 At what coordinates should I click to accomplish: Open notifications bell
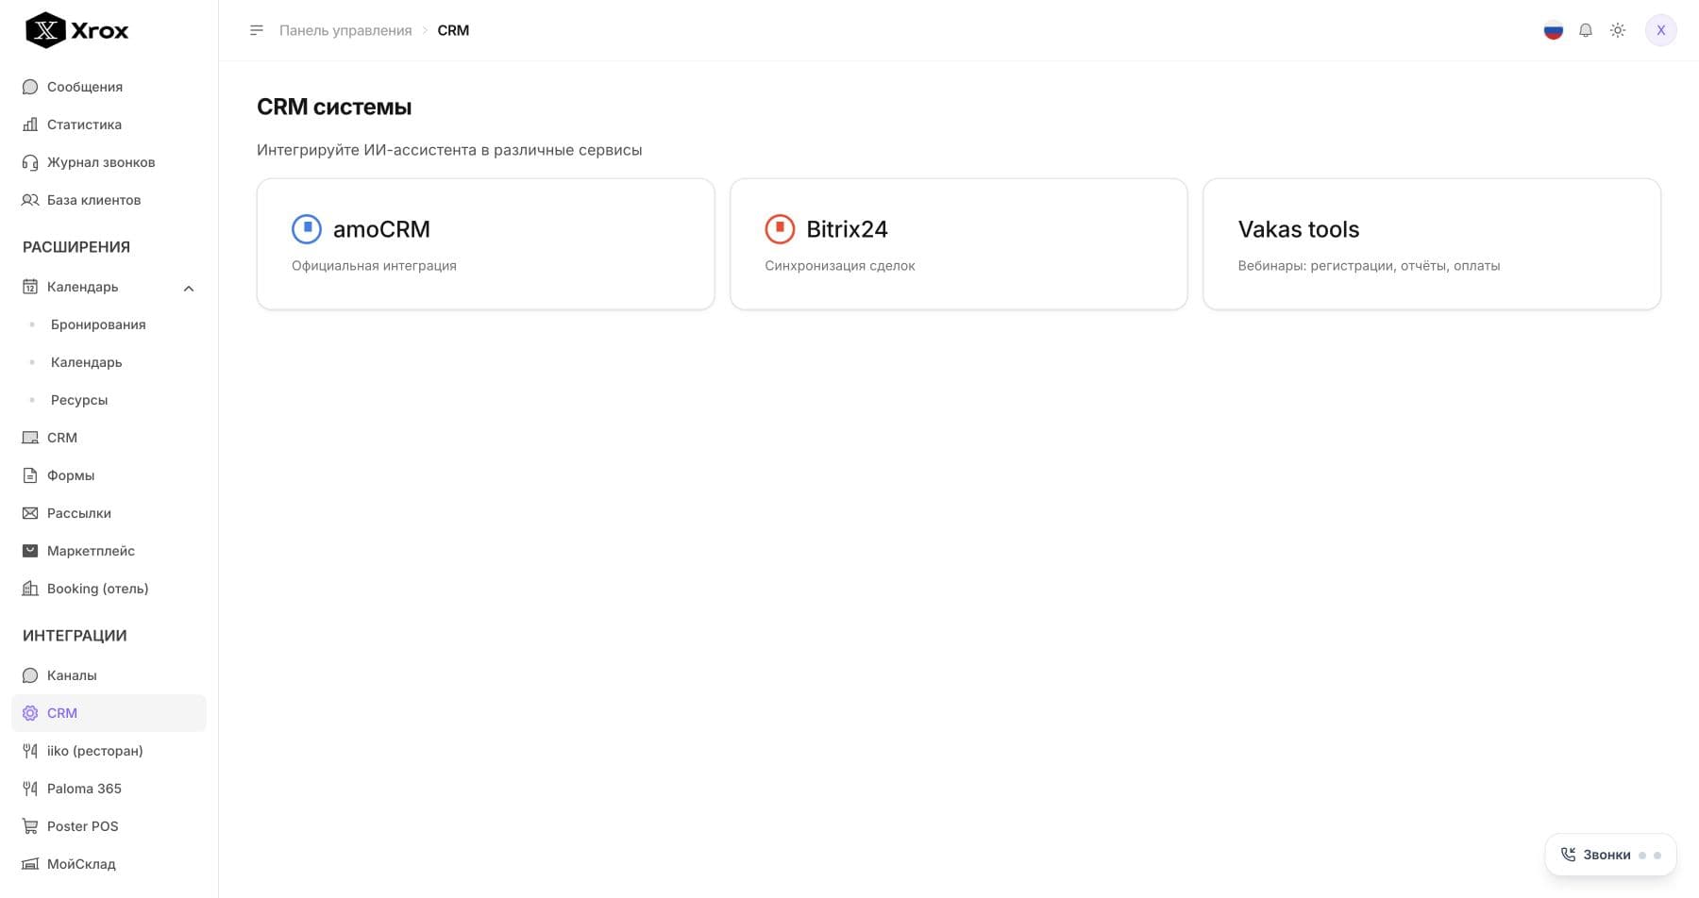[x=1586, y=30]
